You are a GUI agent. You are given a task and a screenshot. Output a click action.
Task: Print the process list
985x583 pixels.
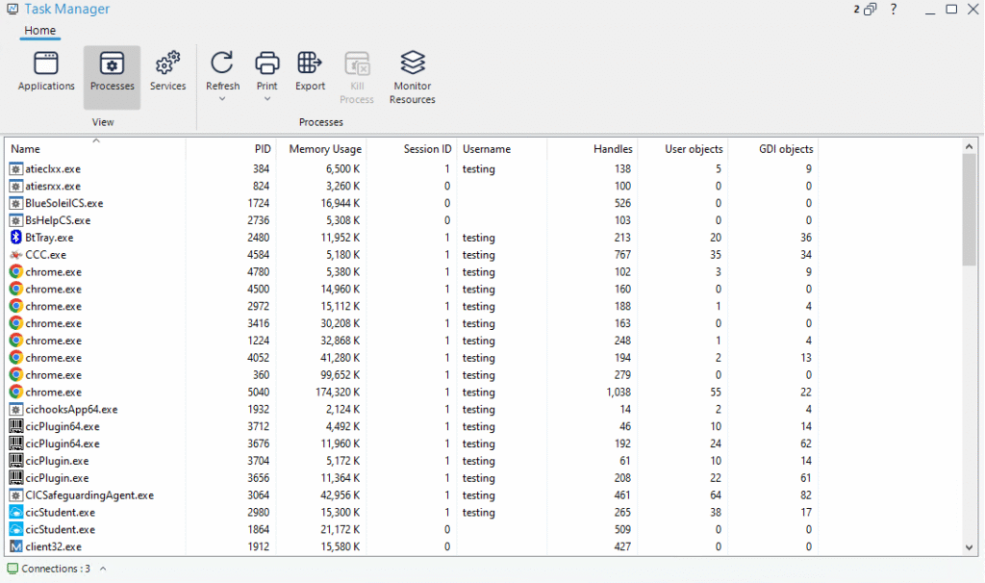click(x=267, y=69)
